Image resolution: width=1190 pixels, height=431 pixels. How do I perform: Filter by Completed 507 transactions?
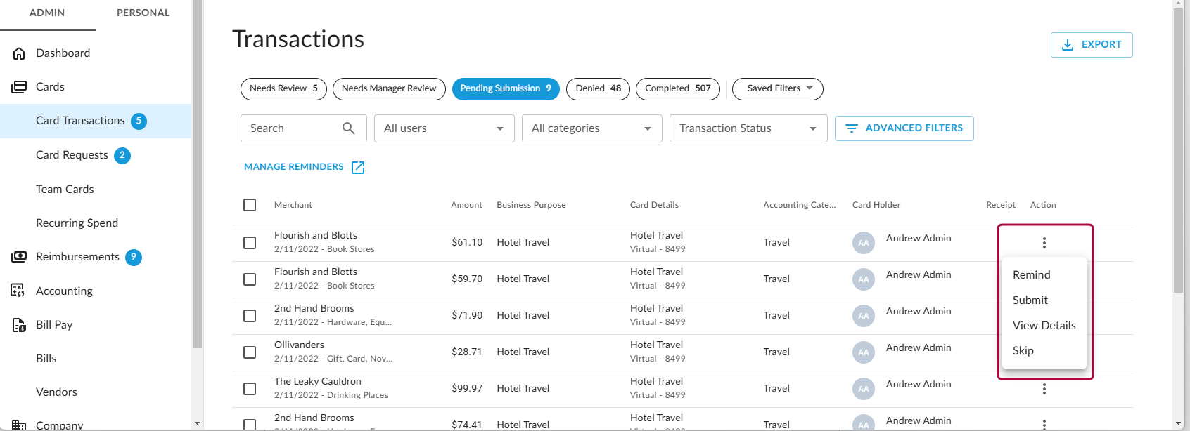coord(677,88)
